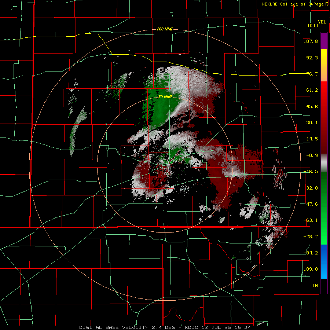Click the 107.8 value on velocity scale

coord(311,41)
